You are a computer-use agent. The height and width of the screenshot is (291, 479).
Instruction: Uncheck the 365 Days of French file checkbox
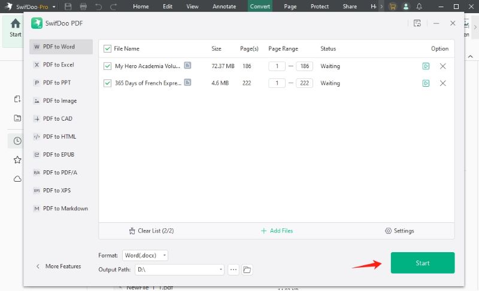click(x=107, y=83)
